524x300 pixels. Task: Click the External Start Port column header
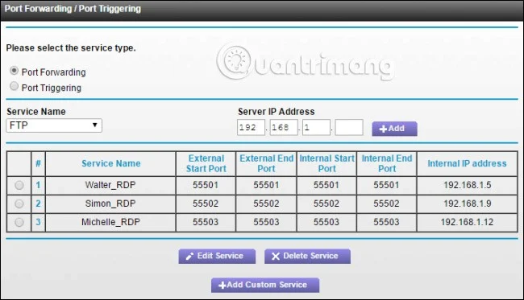[206, 163]
